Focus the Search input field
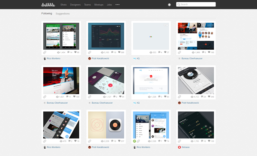 click(x=196, y=4)
